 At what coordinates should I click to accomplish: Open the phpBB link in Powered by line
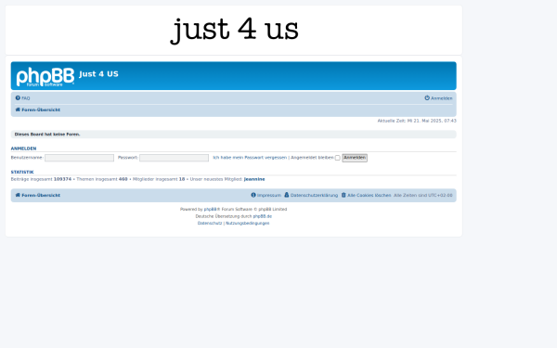click(211, 209)
